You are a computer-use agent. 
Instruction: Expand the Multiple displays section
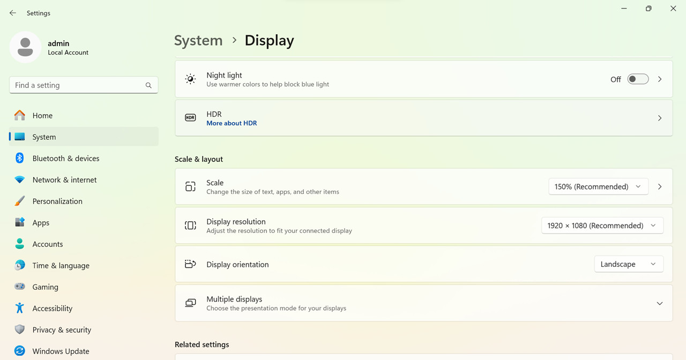(423, 303)
